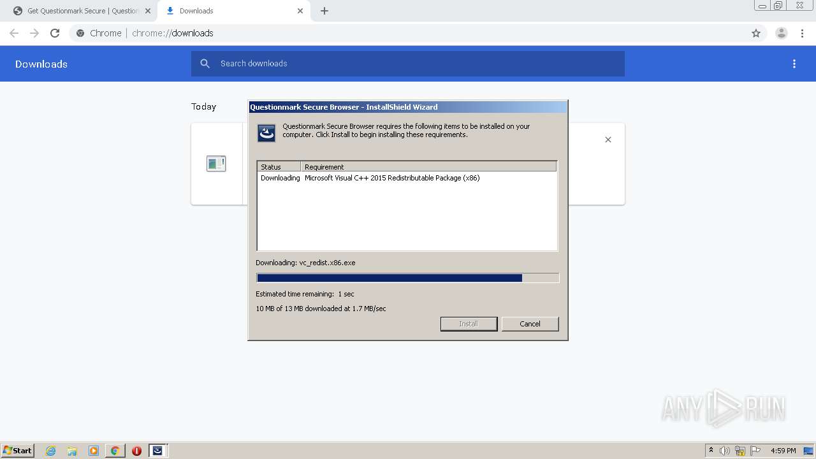Viewport: 816px width, 459px height.
Task: Focus the Search downloads field
Action: pyautogui.click(x=408, y=64)
